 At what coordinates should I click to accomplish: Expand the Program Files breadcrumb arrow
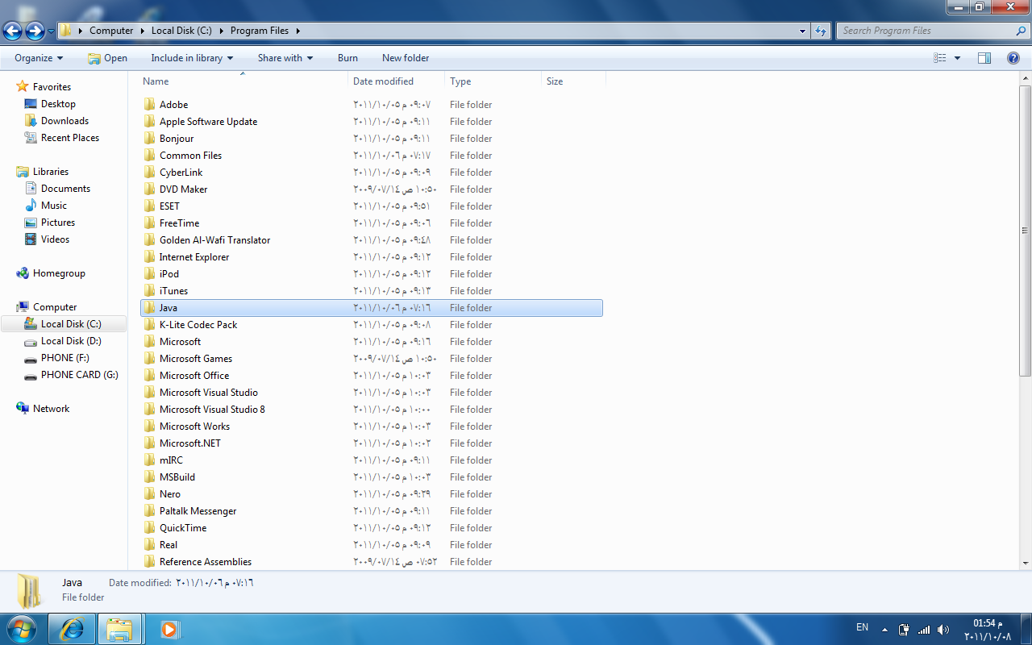(298, 31)
